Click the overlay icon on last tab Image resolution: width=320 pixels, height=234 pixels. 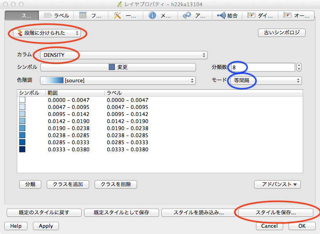[x=287, y=16]
